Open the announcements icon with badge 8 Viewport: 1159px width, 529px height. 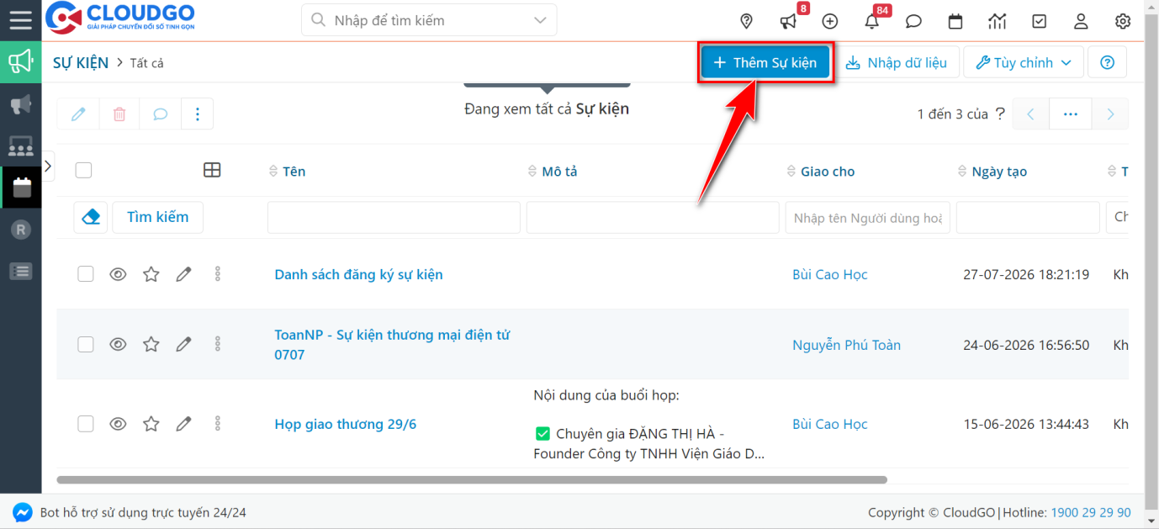pyautogui.click(x=787, y=21)
